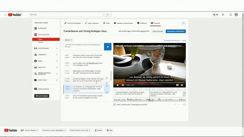Switch to the Infokarten tab
This screenshot has width=244, height=137.
[142, 23]
